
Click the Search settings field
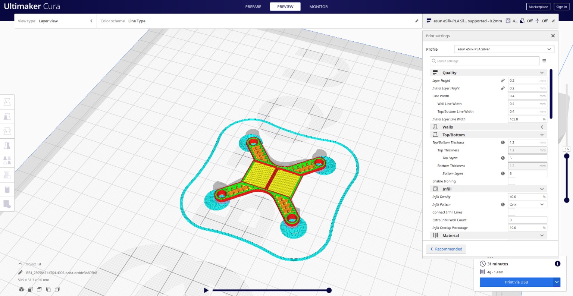[485, 61]
